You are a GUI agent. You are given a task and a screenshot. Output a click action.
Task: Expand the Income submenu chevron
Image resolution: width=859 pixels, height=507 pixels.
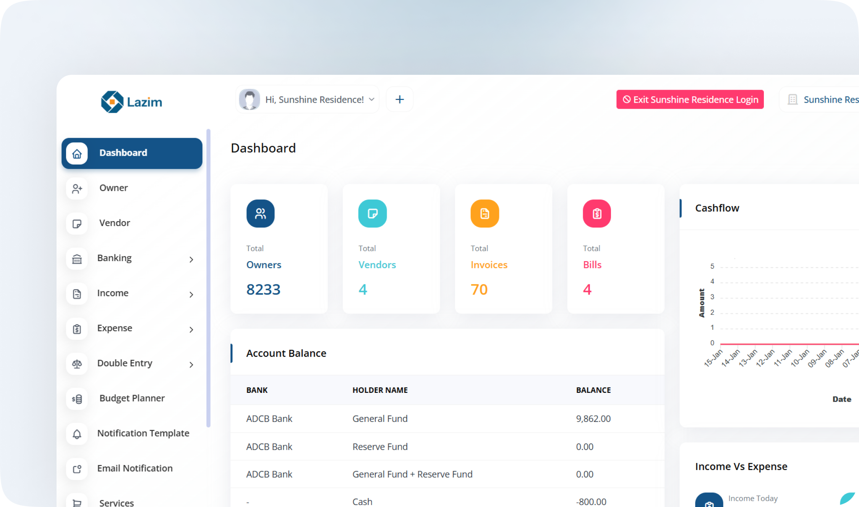[191, 294]
